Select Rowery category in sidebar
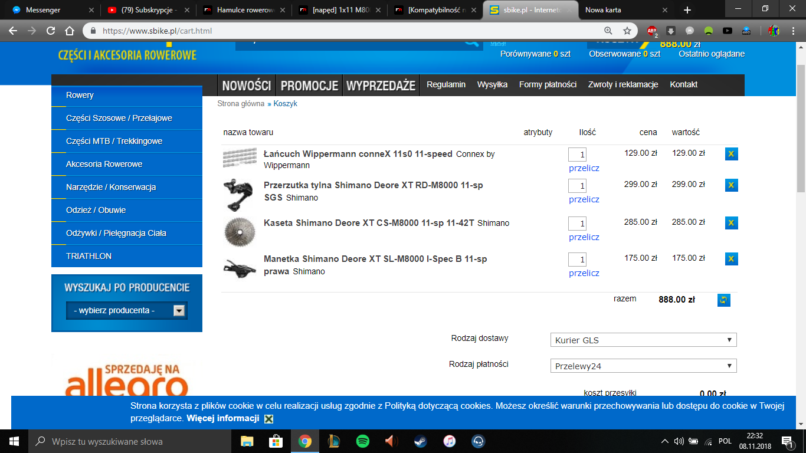Screen dimensions: 806x453 coord(127,95)
